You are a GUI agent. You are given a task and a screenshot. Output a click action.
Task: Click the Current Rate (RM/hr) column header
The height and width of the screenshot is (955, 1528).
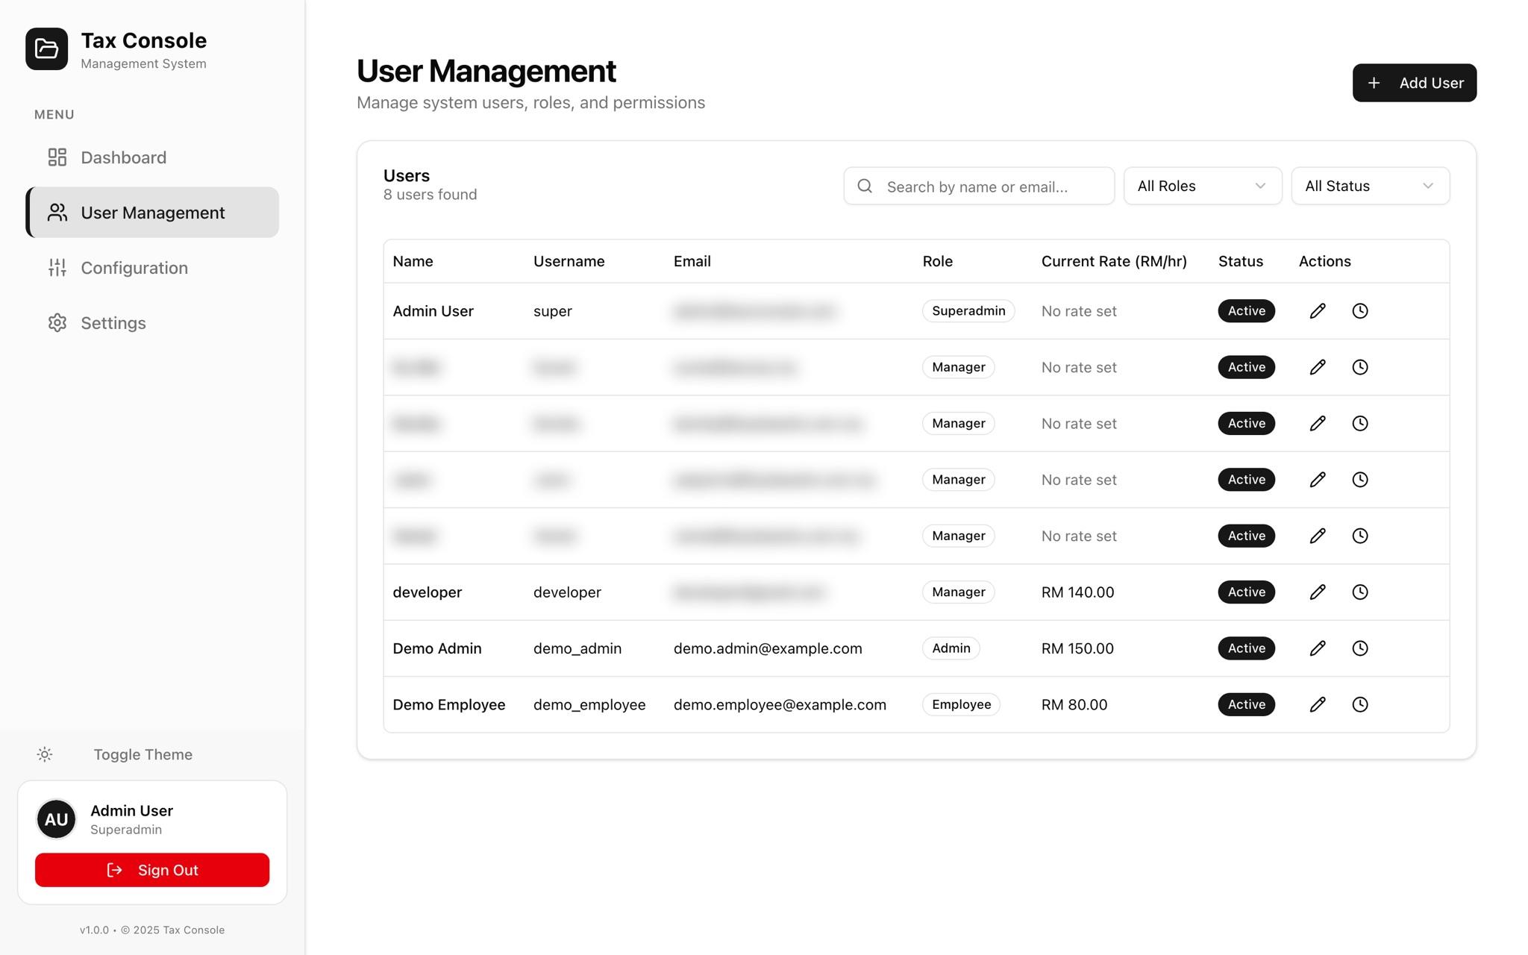point(1114,261)
